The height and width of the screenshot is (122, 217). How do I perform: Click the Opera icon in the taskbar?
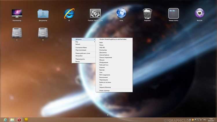[x=19, y=120]
